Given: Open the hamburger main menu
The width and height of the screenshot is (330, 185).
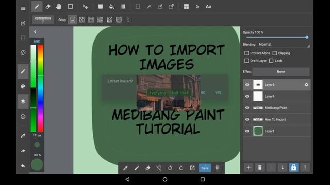Looking at the screenshot, I should point(23,8).
